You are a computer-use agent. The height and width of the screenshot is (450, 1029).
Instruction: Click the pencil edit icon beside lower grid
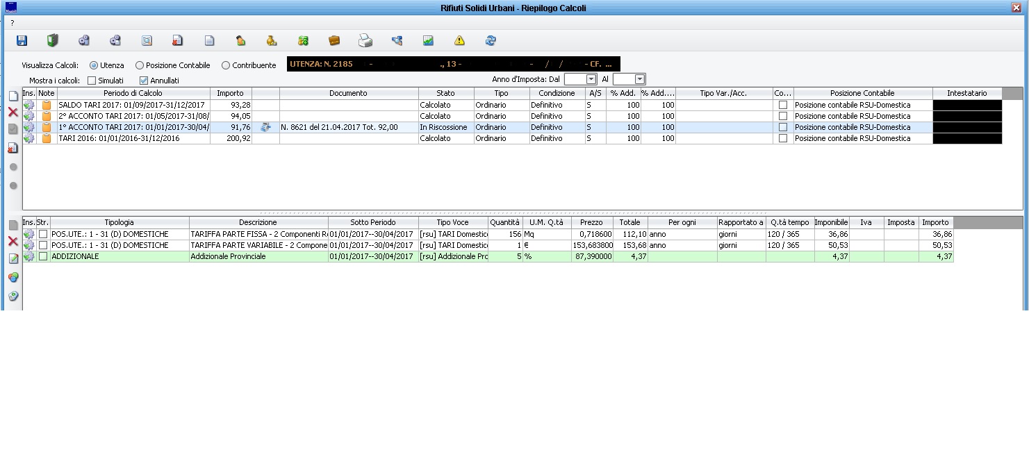coord(13,259)
